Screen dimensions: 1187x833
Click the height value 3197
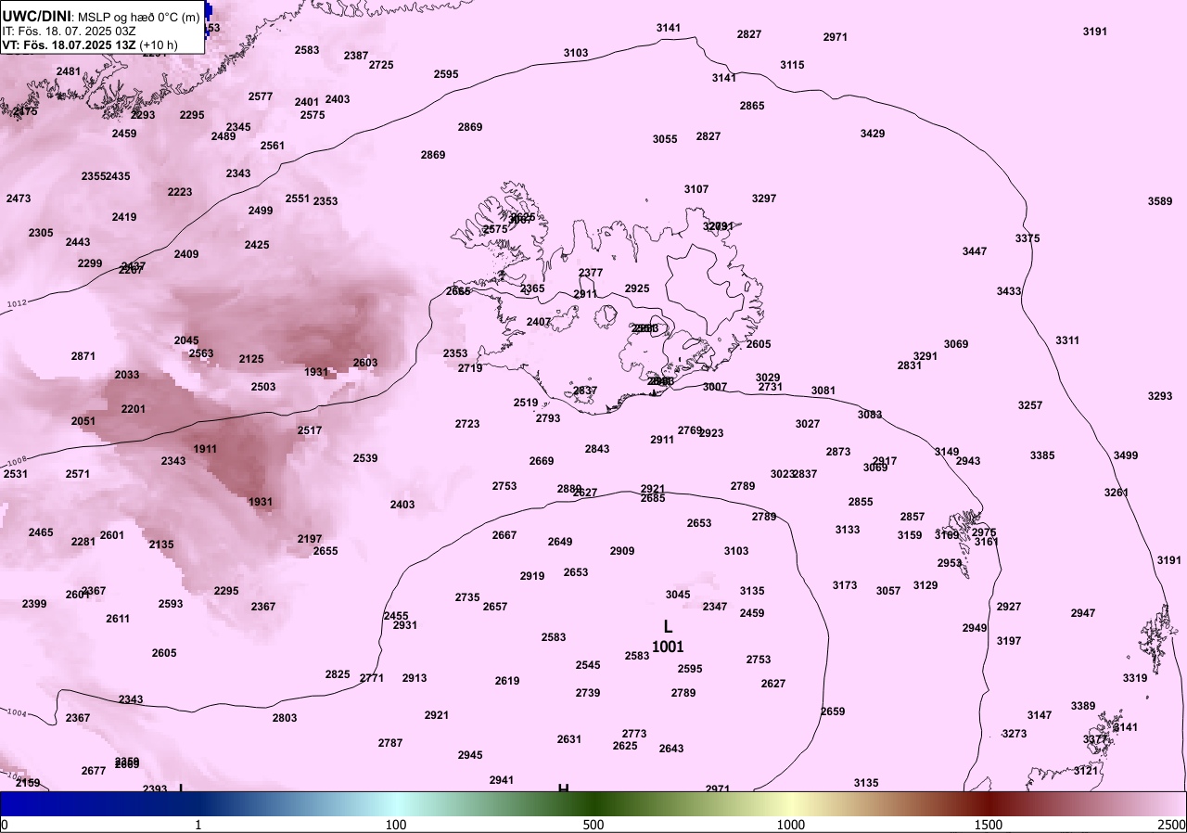[x=1009, y=641]
